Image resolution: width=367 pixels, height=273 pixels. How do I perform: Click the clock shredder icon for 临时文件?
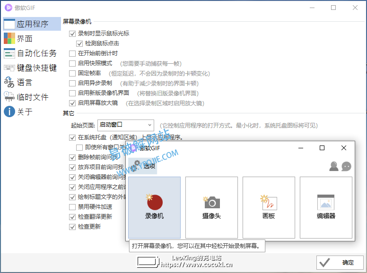[9, 97]
